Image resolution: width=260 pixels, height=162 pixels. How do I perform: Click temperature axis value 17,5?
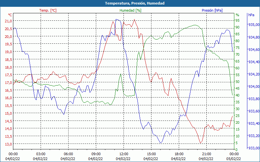tap(8, 75)
